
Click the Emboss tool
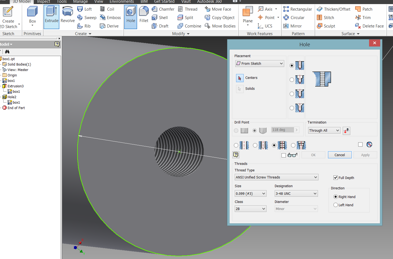pyautogui.click(x=110, y=17)
